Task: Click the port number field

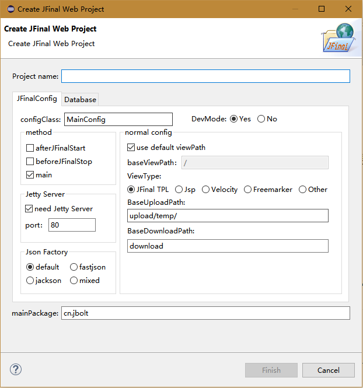Action: tap(72, 225)
